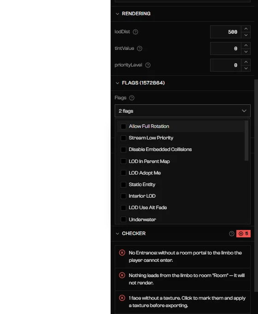Viewport: 258px width, 314px height.
Task: Enable LOD Adopt Me flag
Action: tap(123, 173)
